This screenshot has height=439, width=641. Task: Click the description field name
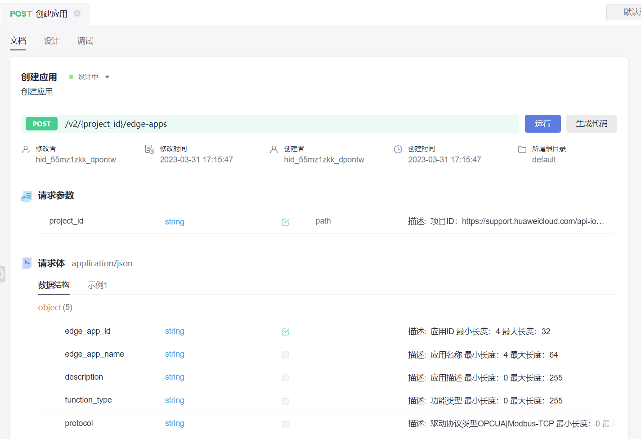[84, 377]
